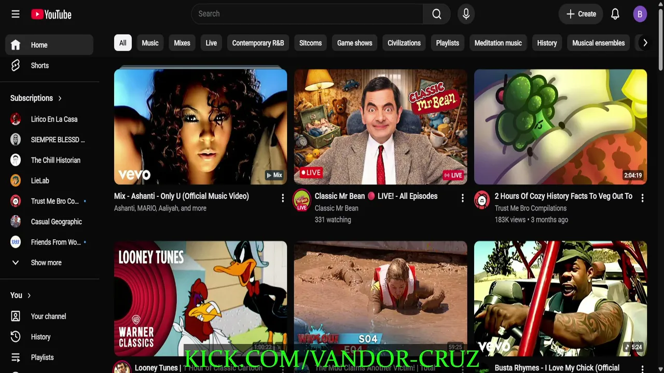Image resolution: width=664 pixels, height=373 pixels.
Task: Open 2 Hours Of Cozy History Facts title
Action: tap(563, 196)
